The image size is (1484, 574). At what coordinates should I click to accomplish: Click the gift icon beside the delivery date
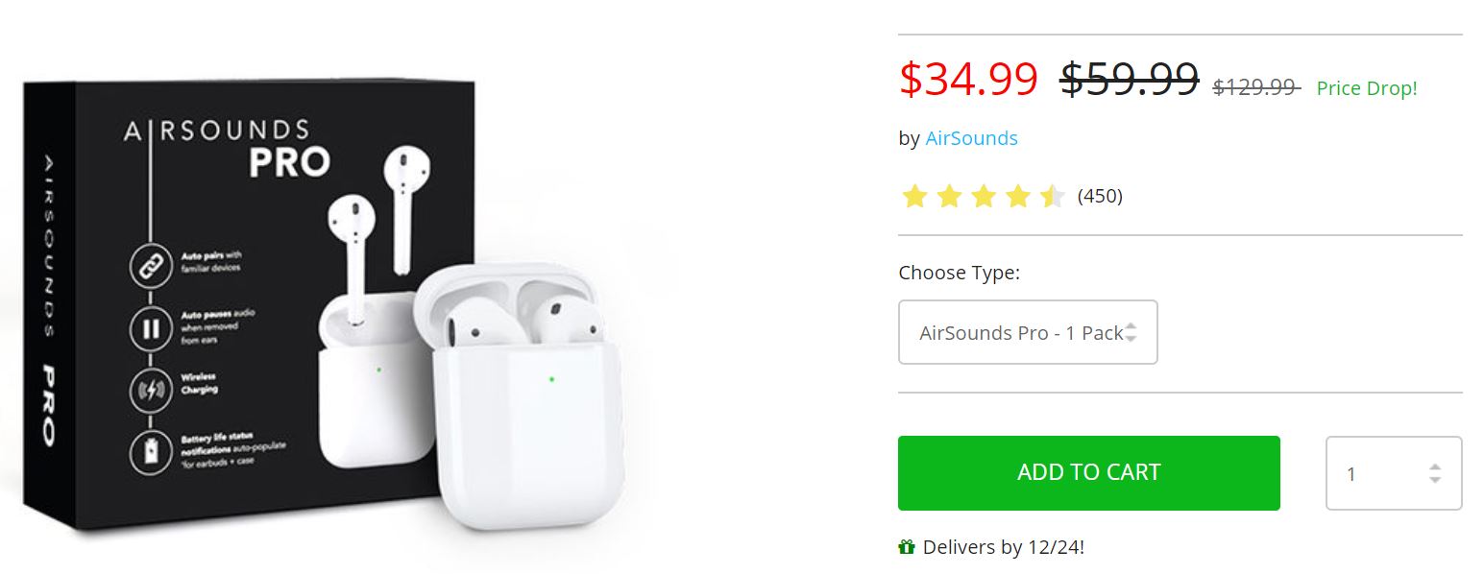pos(907,548)
